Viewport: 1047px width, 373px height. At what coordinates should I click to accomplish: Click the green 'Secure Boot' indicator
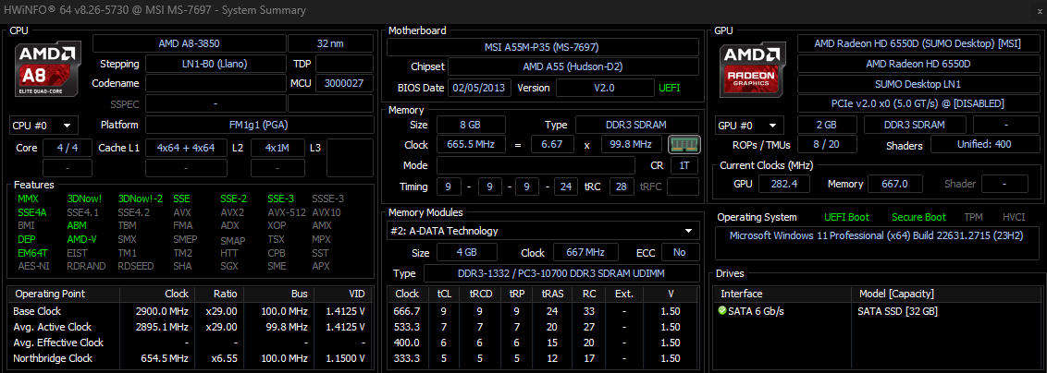918,217
